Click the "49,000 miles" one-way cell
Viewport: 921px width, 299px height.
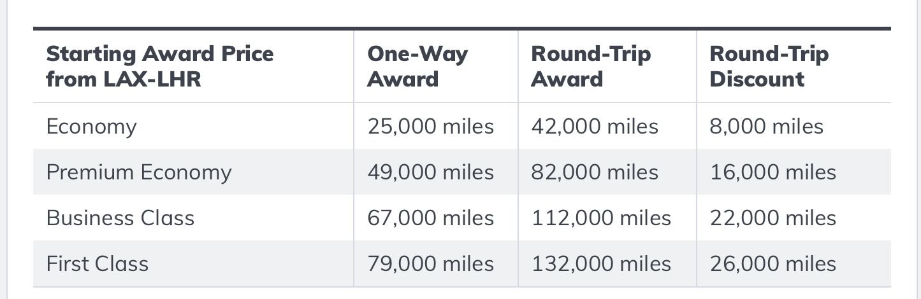430,172
